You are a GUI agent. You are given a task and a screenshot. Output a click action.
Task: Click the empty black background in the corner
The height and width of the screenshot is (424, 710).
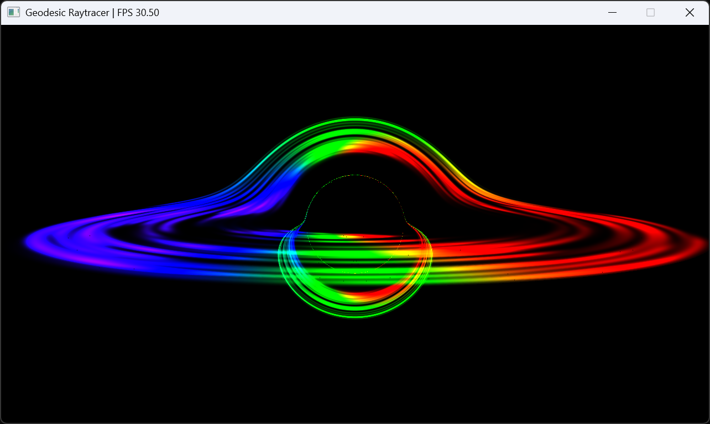pyautogui.click(x=55, y=387)
